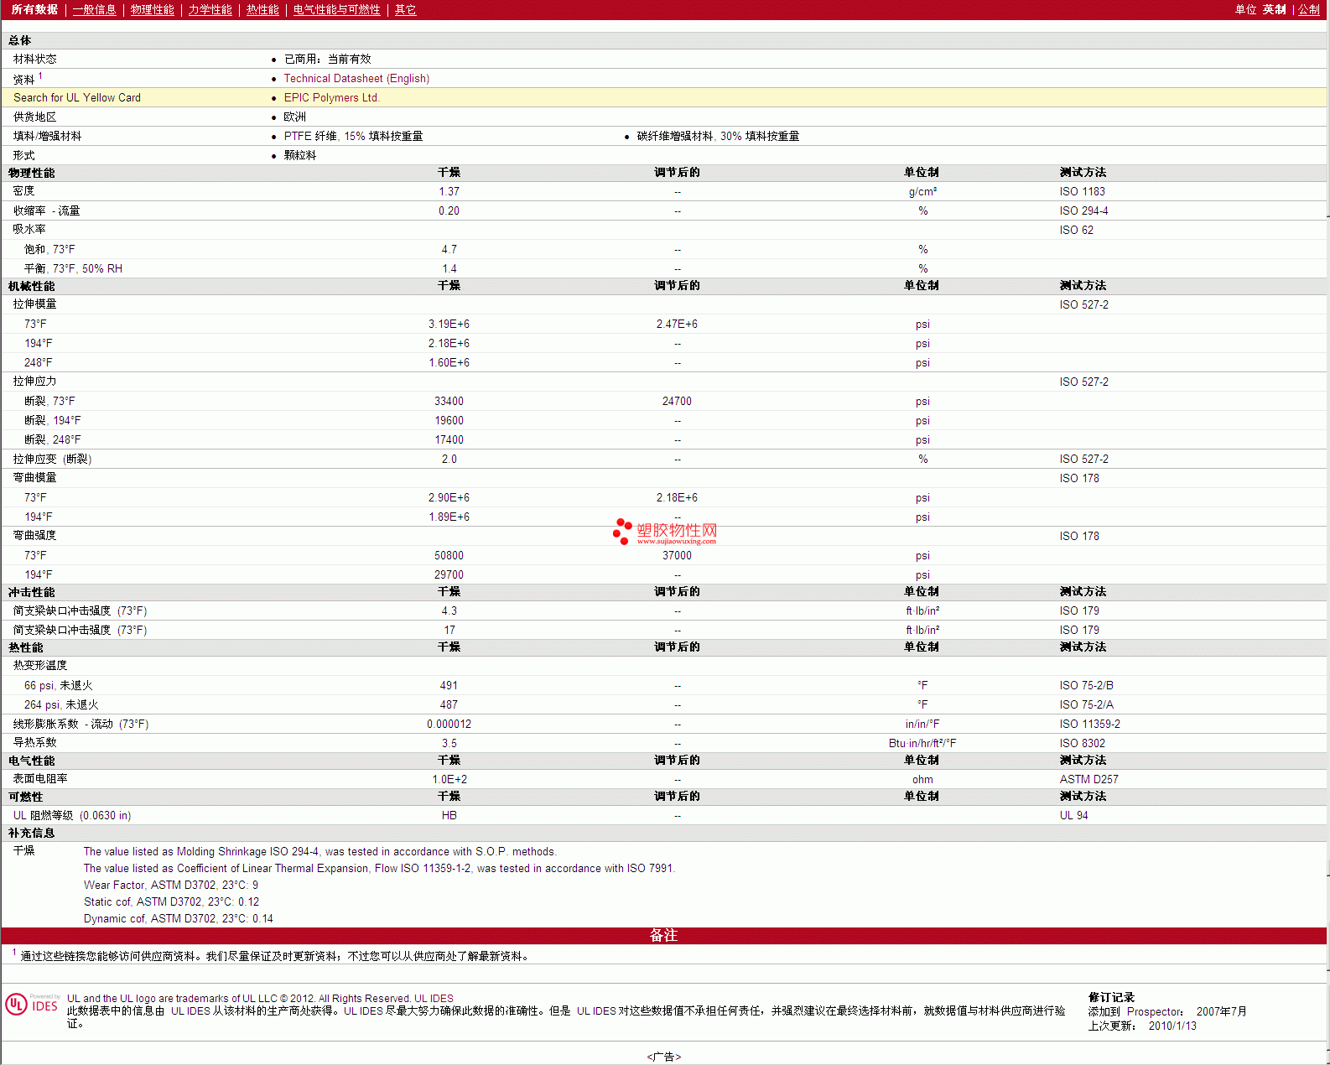Viewport: 1330px width, 1065px height.
Task: Click the <广告> placeholder at page bottom
Action: (663, 1057)
